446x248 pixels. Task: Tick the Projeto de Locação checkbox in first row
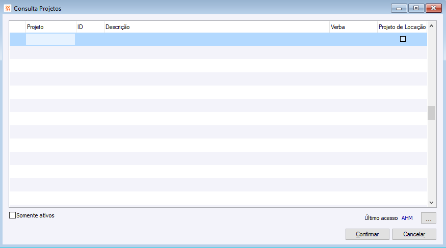tap(403, 39)
